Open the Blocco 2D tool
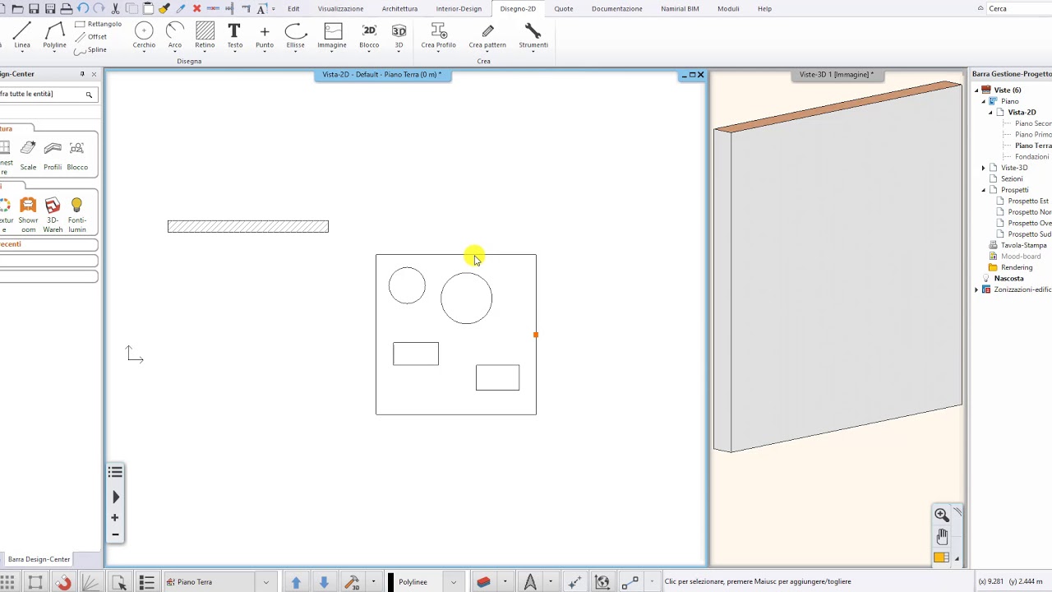 coord(369,35)
